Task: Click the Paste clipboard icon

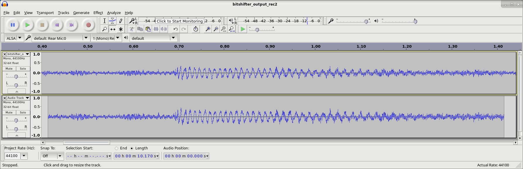Action: coord(148,29)
